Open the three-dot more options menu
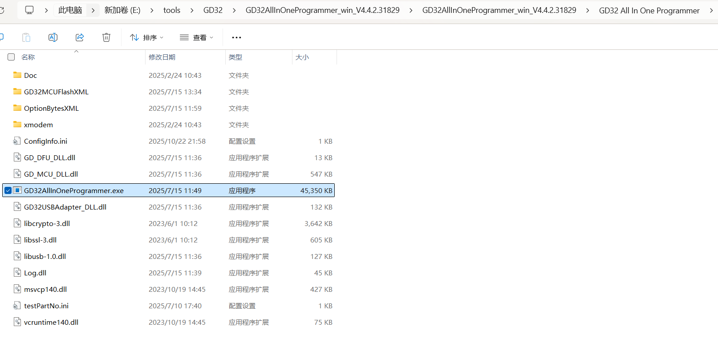 click(x=236, y=37)
